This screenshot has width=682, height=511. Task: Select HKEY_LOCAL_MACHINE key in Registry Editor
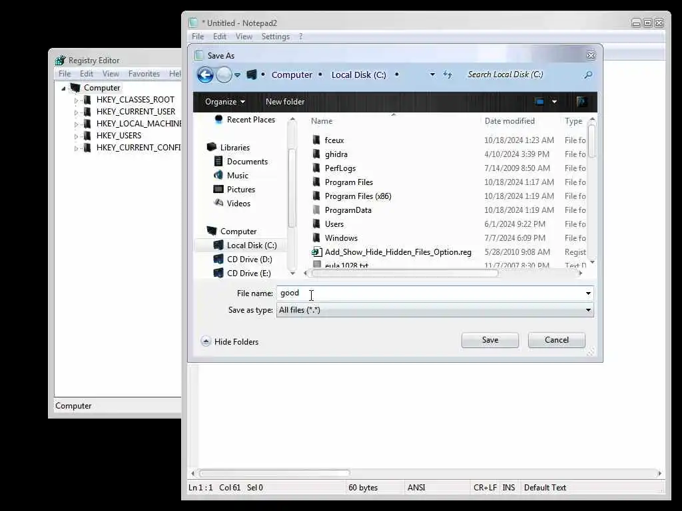tap(139, 123)
